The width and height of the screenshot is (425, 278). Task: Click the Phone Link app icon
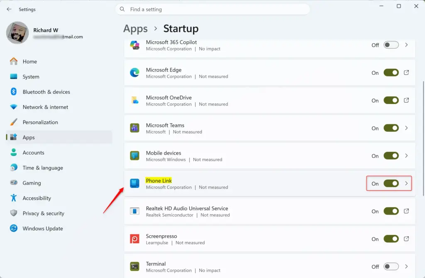(134, 184)
